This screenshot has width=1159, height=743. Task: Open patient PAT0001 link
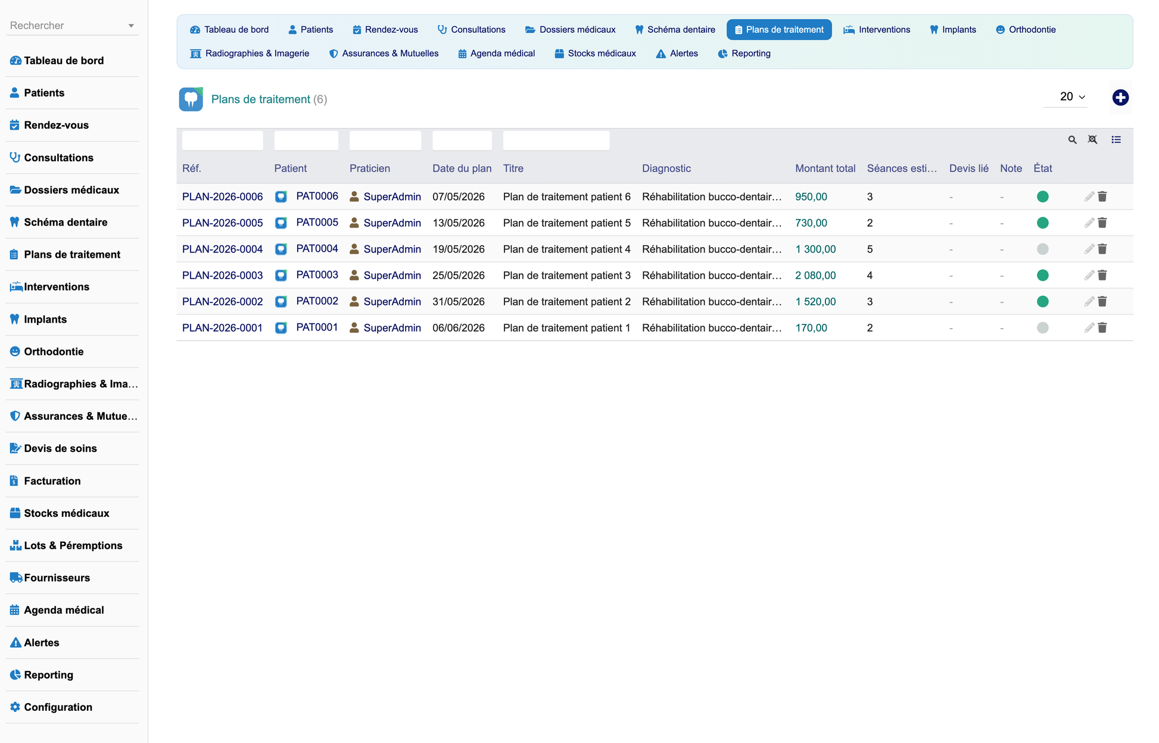click(x=317, y=327)
